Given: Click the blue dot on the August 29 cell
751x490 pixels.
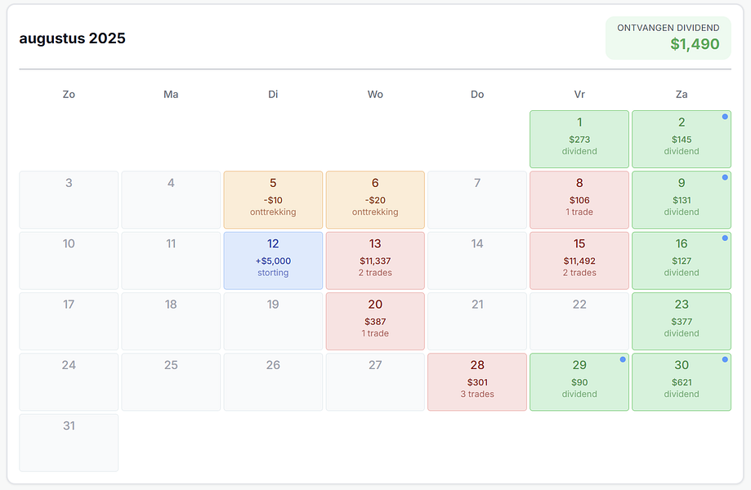Looking at the screenshot, I should coord(623,359).
